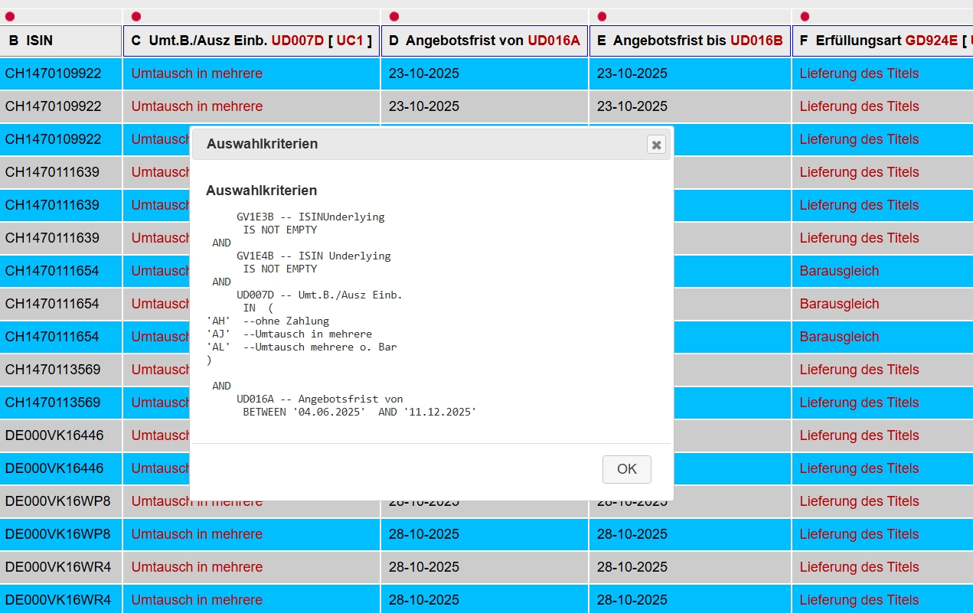Click the first CH1470113569 ISIN cell
This screenshot has width=973, height=613.
[54, 370]
